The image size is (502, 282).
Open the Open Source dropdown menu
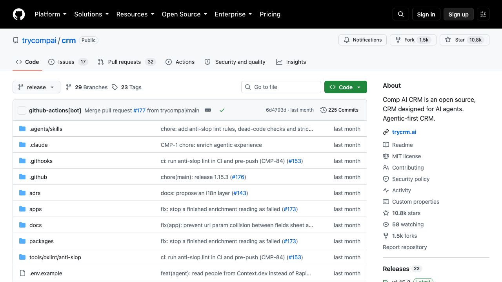pyautogui.click(x=184, y=14)
